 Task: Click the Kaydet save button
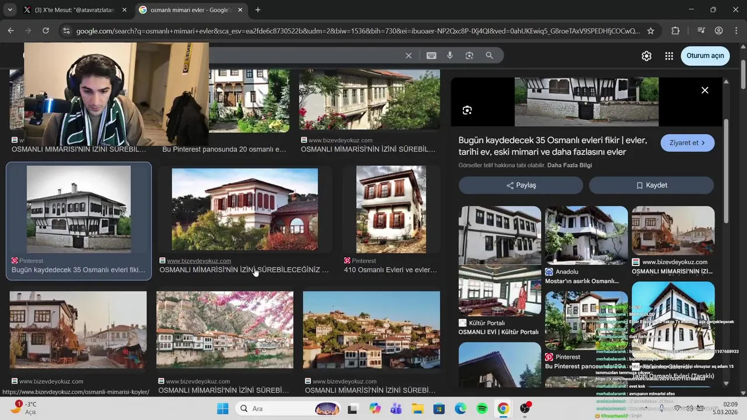coord(651,185)
